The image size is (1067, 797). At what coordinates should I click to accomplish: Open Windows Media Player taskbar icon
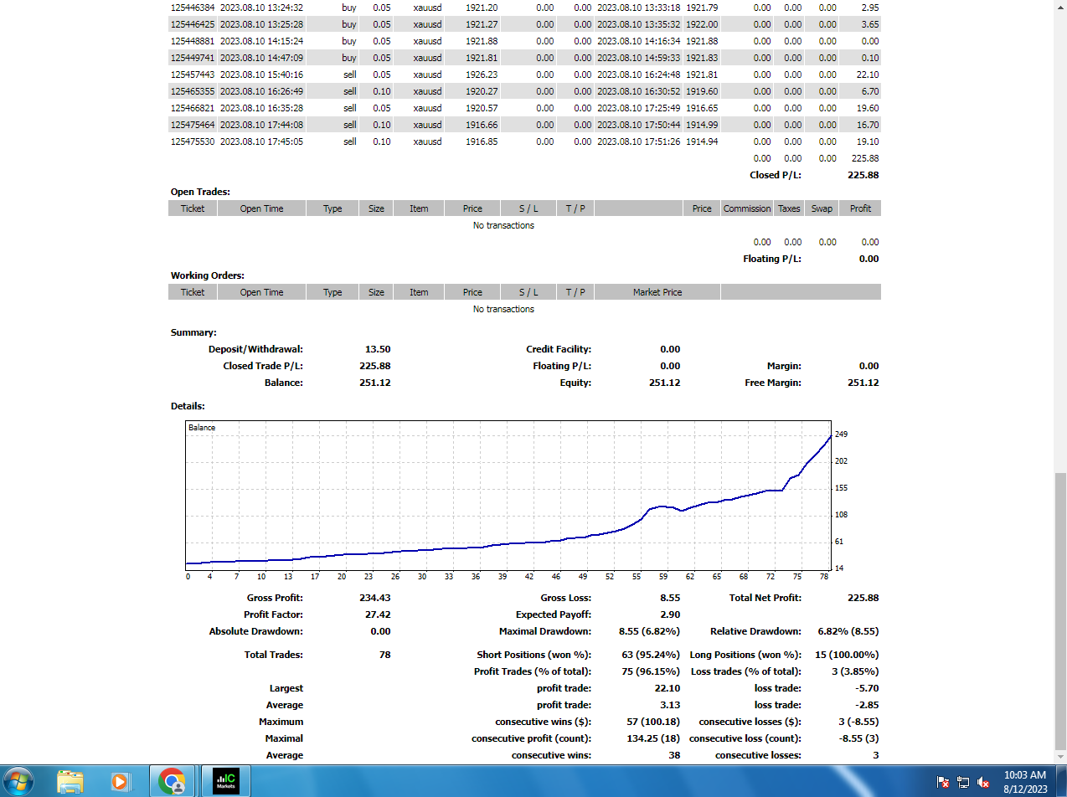(120, 781)
